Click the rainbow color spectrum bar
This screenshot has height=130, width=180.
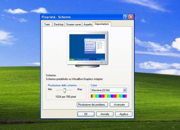(109, 96)
